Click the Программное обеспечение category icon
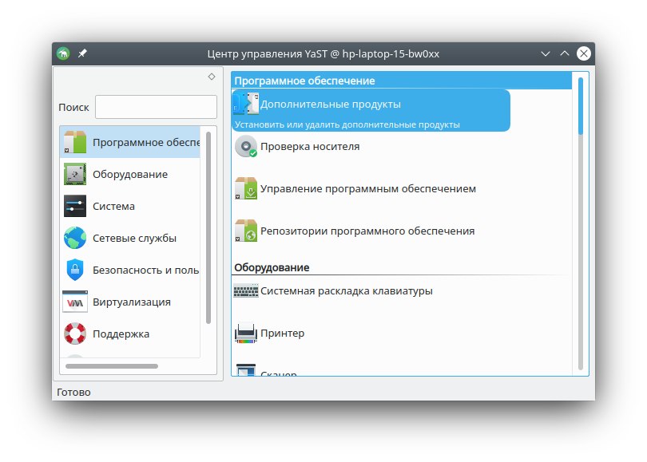Image resolution: width=647 pixels, height=462 pixels. point(75,142)
